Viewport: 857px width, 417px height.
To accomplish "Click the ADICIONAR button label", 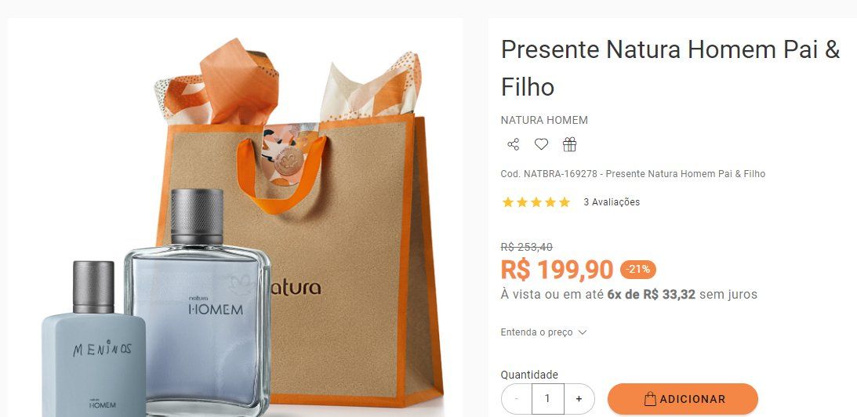I will pyautogui.click(x=692, y=400).
